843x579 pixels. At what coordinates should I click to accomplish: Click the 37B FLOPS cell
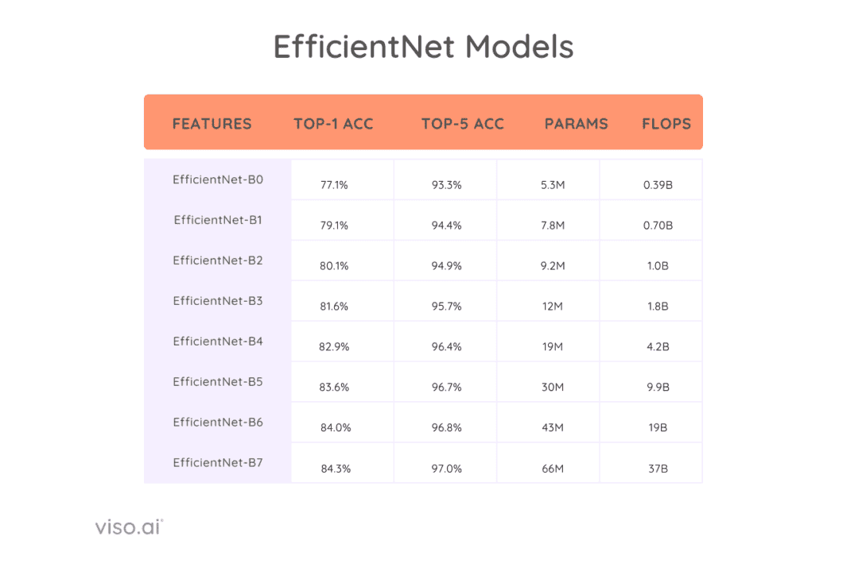tap(658, 469)
